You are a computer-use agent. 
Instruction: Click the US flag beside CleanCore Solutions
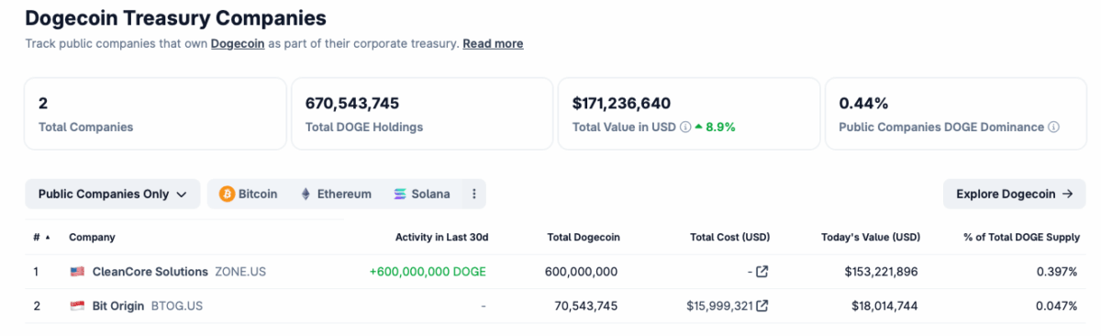pos(77,272)
